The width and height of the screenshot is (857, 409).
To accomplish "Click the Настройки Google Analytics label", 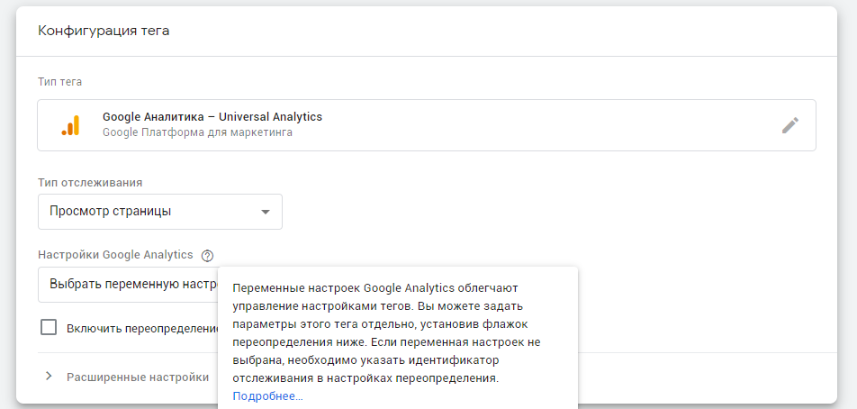I will (x=115, y=255).
